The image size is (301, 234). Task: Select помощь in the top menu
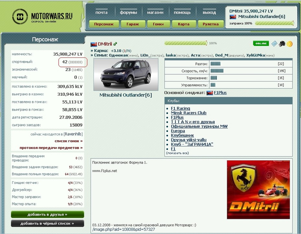182,13
